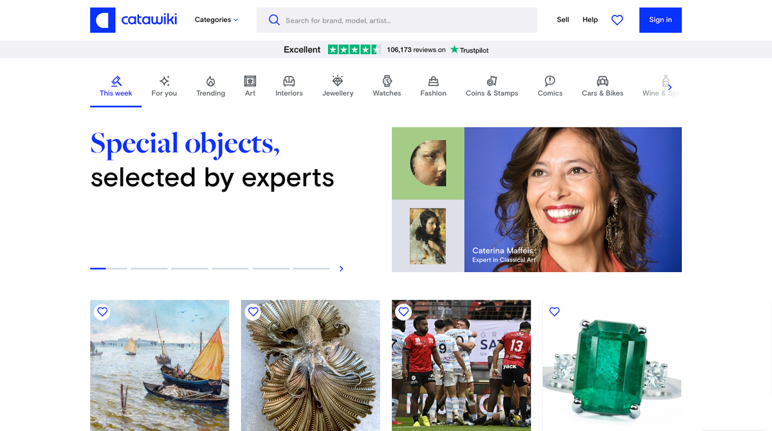This screenshot has height=431, width=772.
Task: Click the Trustpilot logo
Action: [x=470, y=50]
